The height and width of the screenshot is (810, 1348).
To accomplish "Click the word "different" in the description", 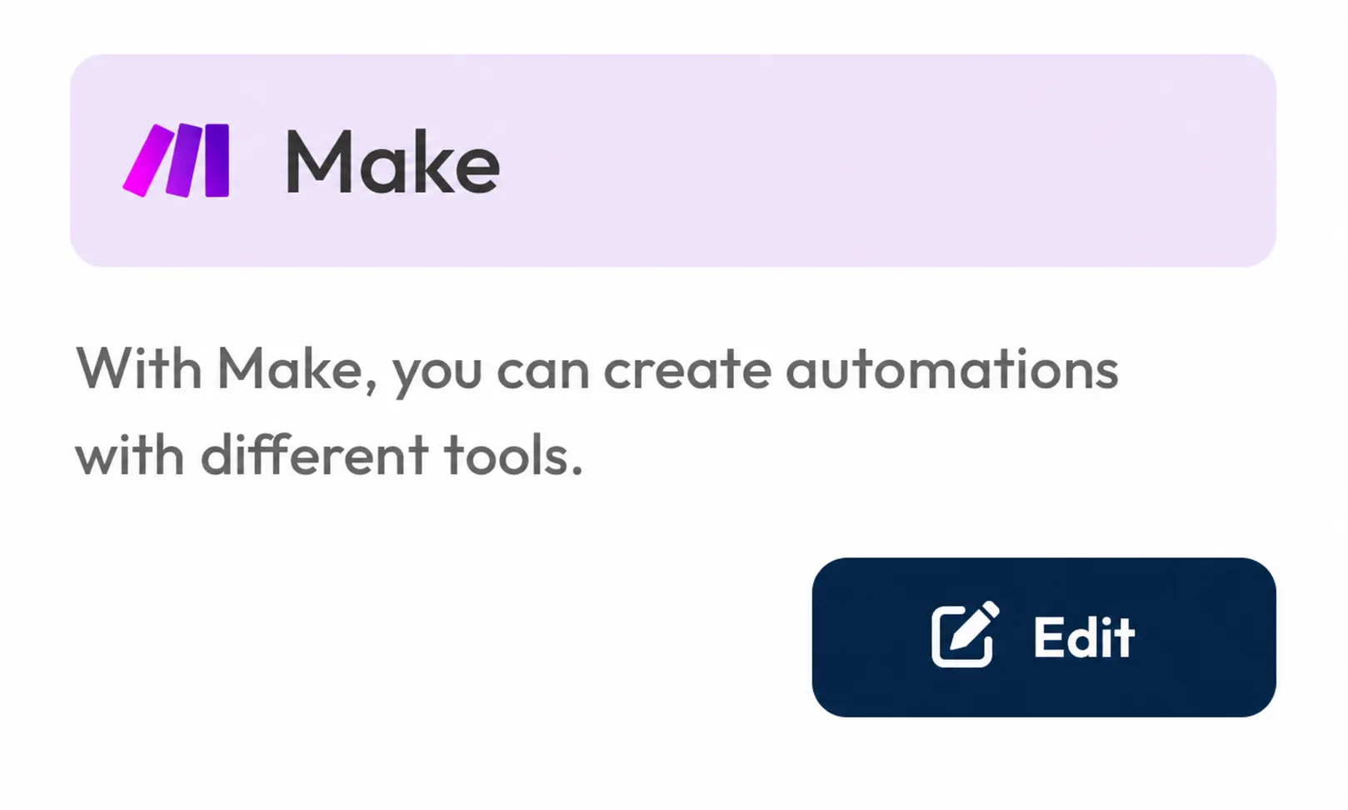I will [315, 454].
